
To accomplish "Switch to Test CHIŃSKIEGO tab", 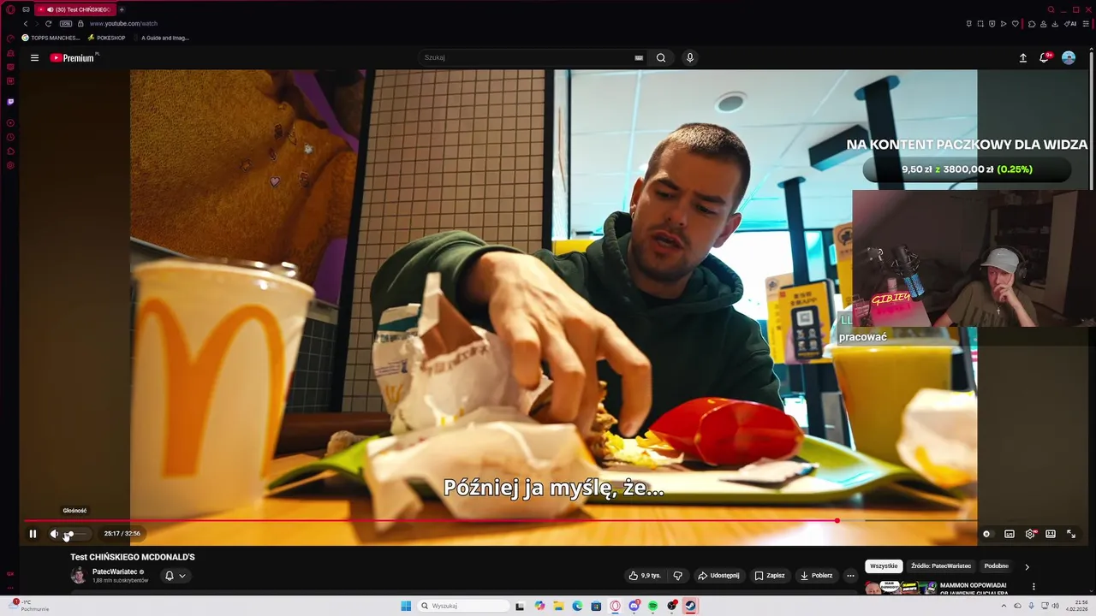I will point(74,9).
